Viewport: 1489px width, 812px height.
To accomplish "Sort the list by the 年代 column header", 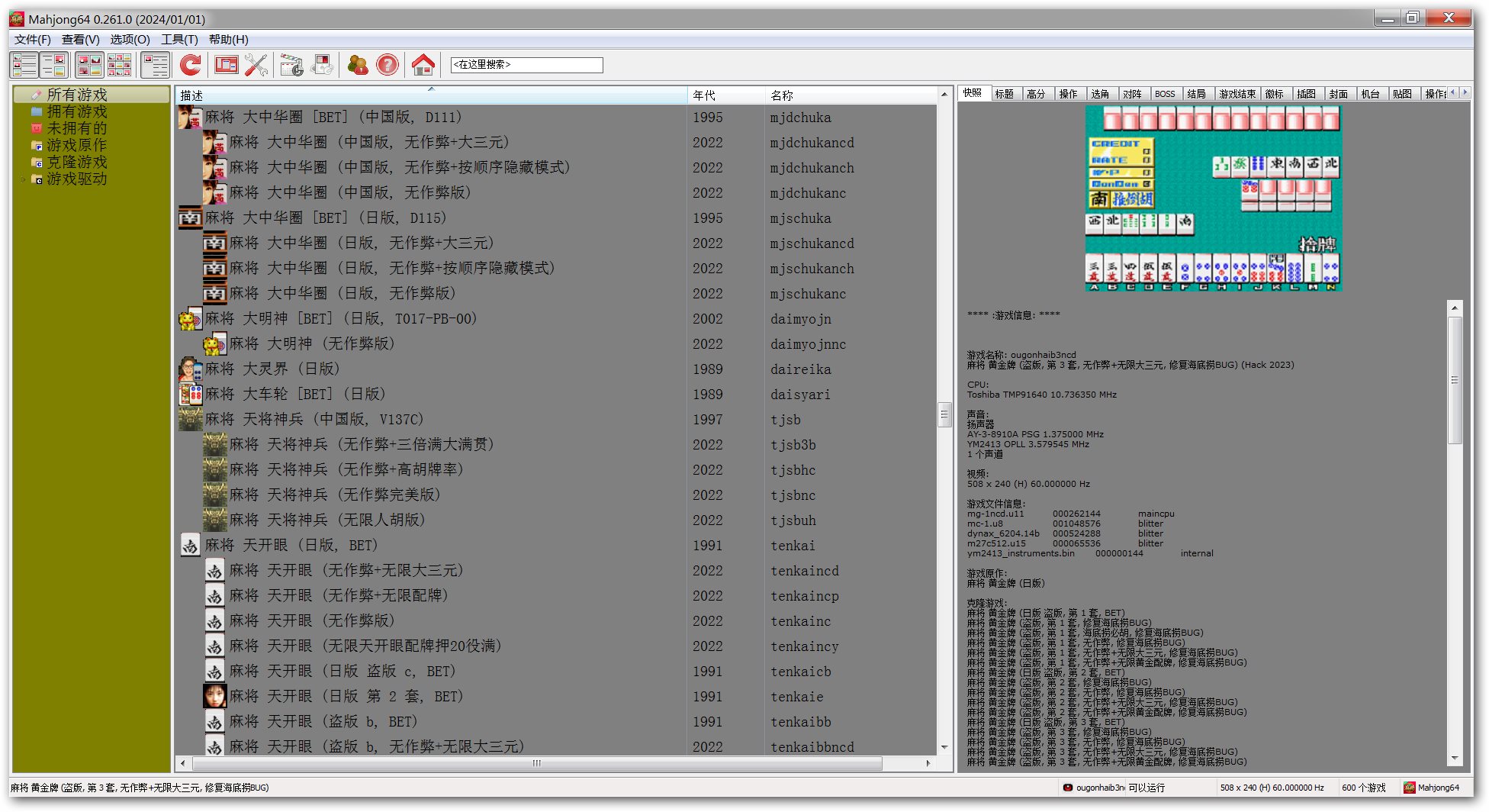I will [726, 95].
